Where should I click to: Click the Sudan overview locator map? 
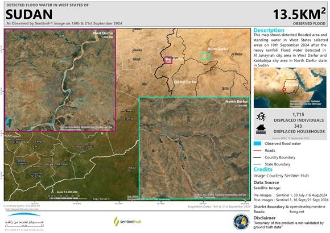(x=290, y=88)
